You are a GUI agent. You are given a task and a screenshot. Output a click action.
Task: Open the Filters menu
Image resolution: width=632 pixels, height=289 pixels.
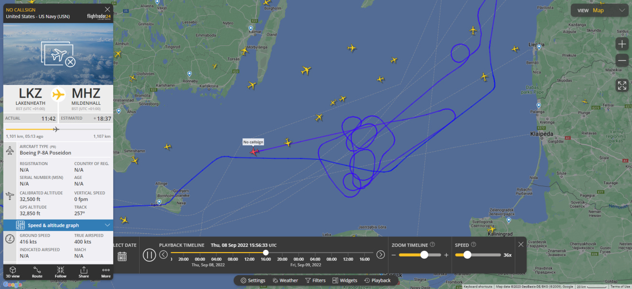pos(316,280)
